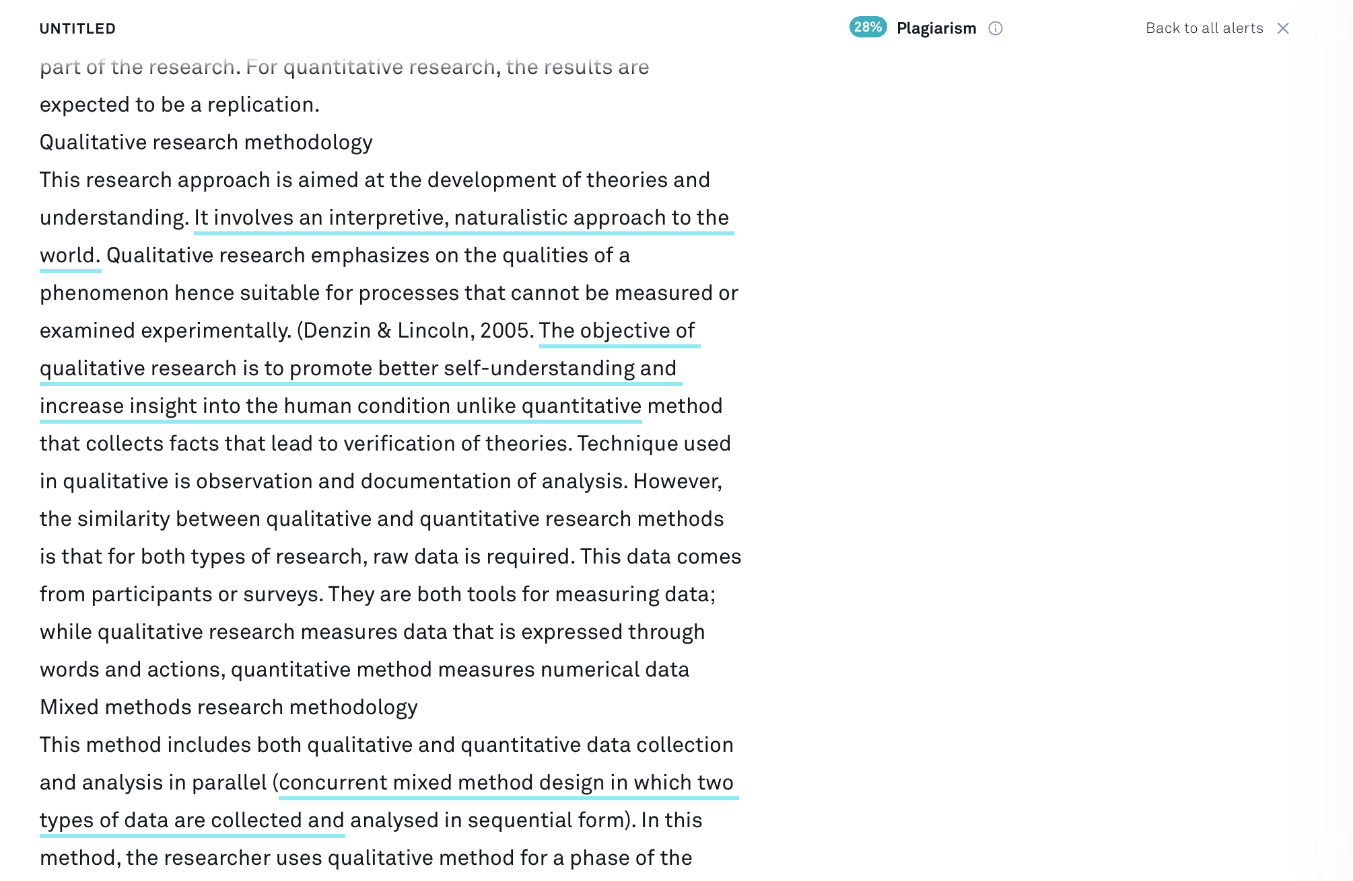1353x881 pixels.
Task: Go back to all alerts
Action: (1204, 28)
